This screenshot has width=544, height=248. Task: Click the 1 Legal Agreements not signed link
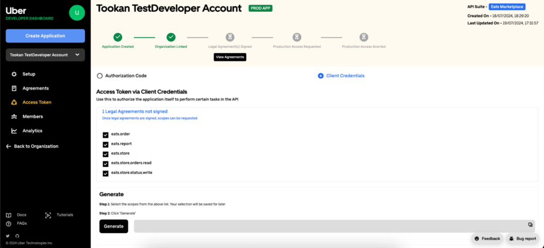[x=134, y=112]
